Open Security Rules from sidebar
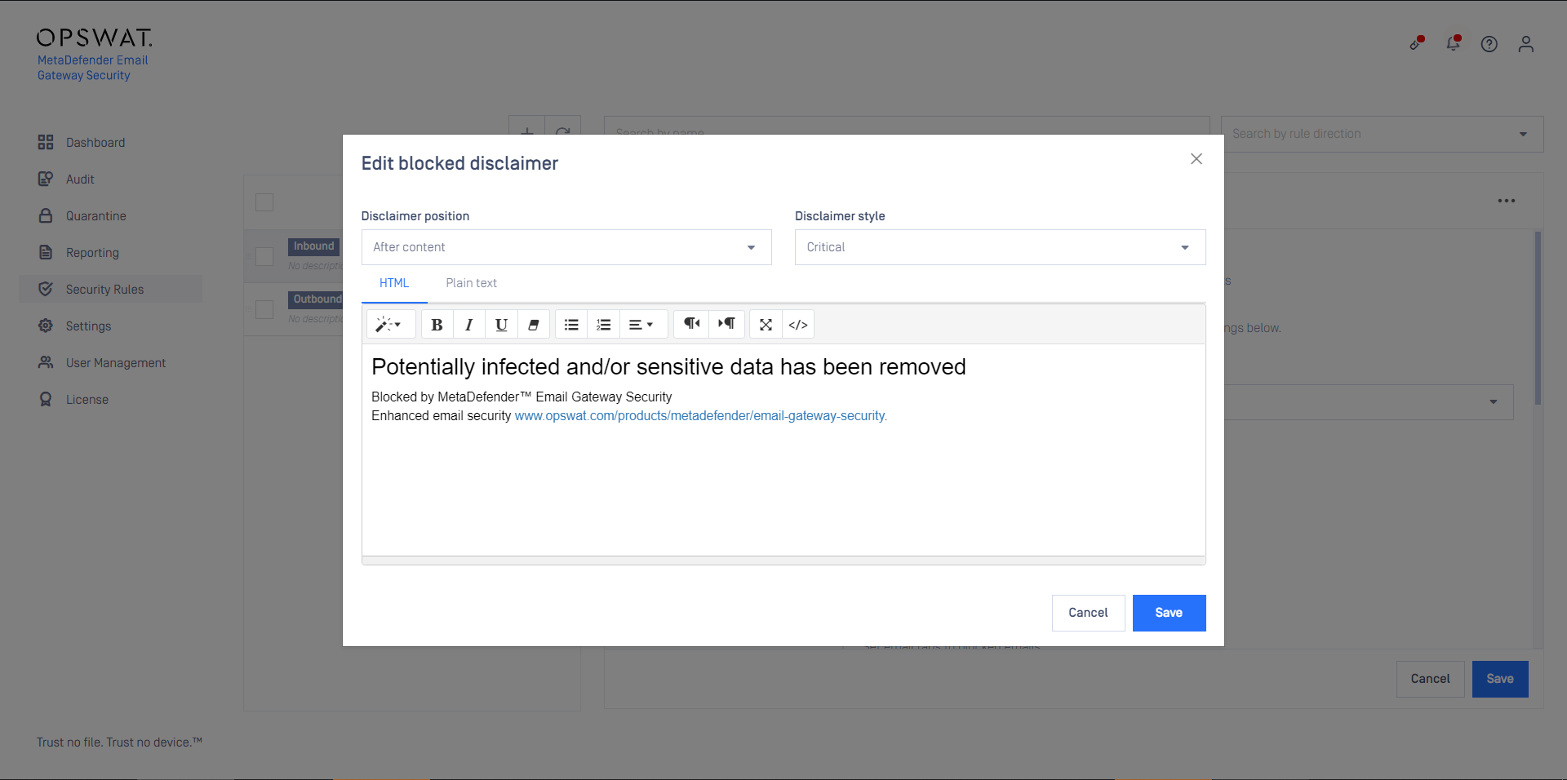 tap(111, 290)
